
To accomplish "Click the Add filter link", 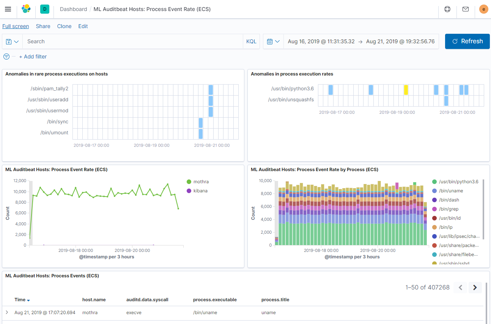I will pos(33,57).
